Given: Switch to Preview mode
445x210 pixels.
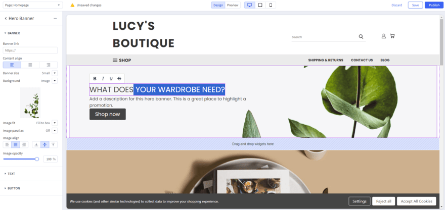Looking at the screenshot, I should click(x=233, y=5).
